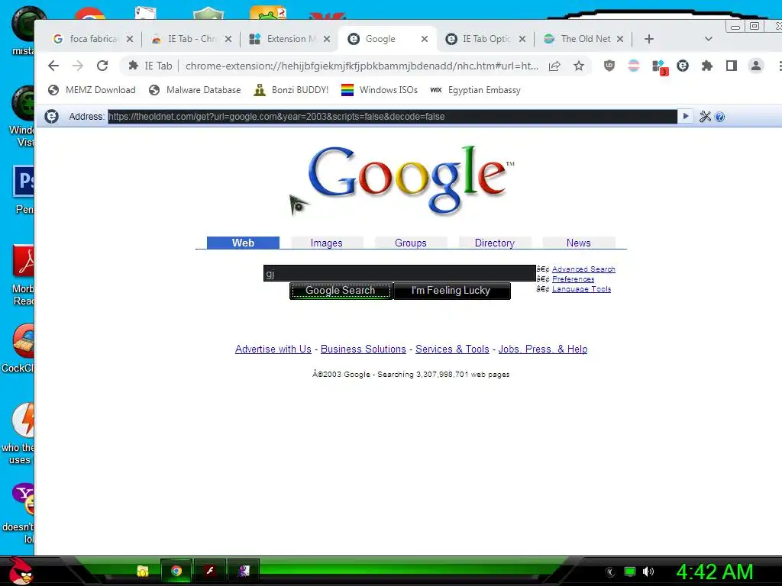Screen dimensions: 782x586
Task: Close The Old Net tab
Action: pyautogui.click(x=620, y=39)
